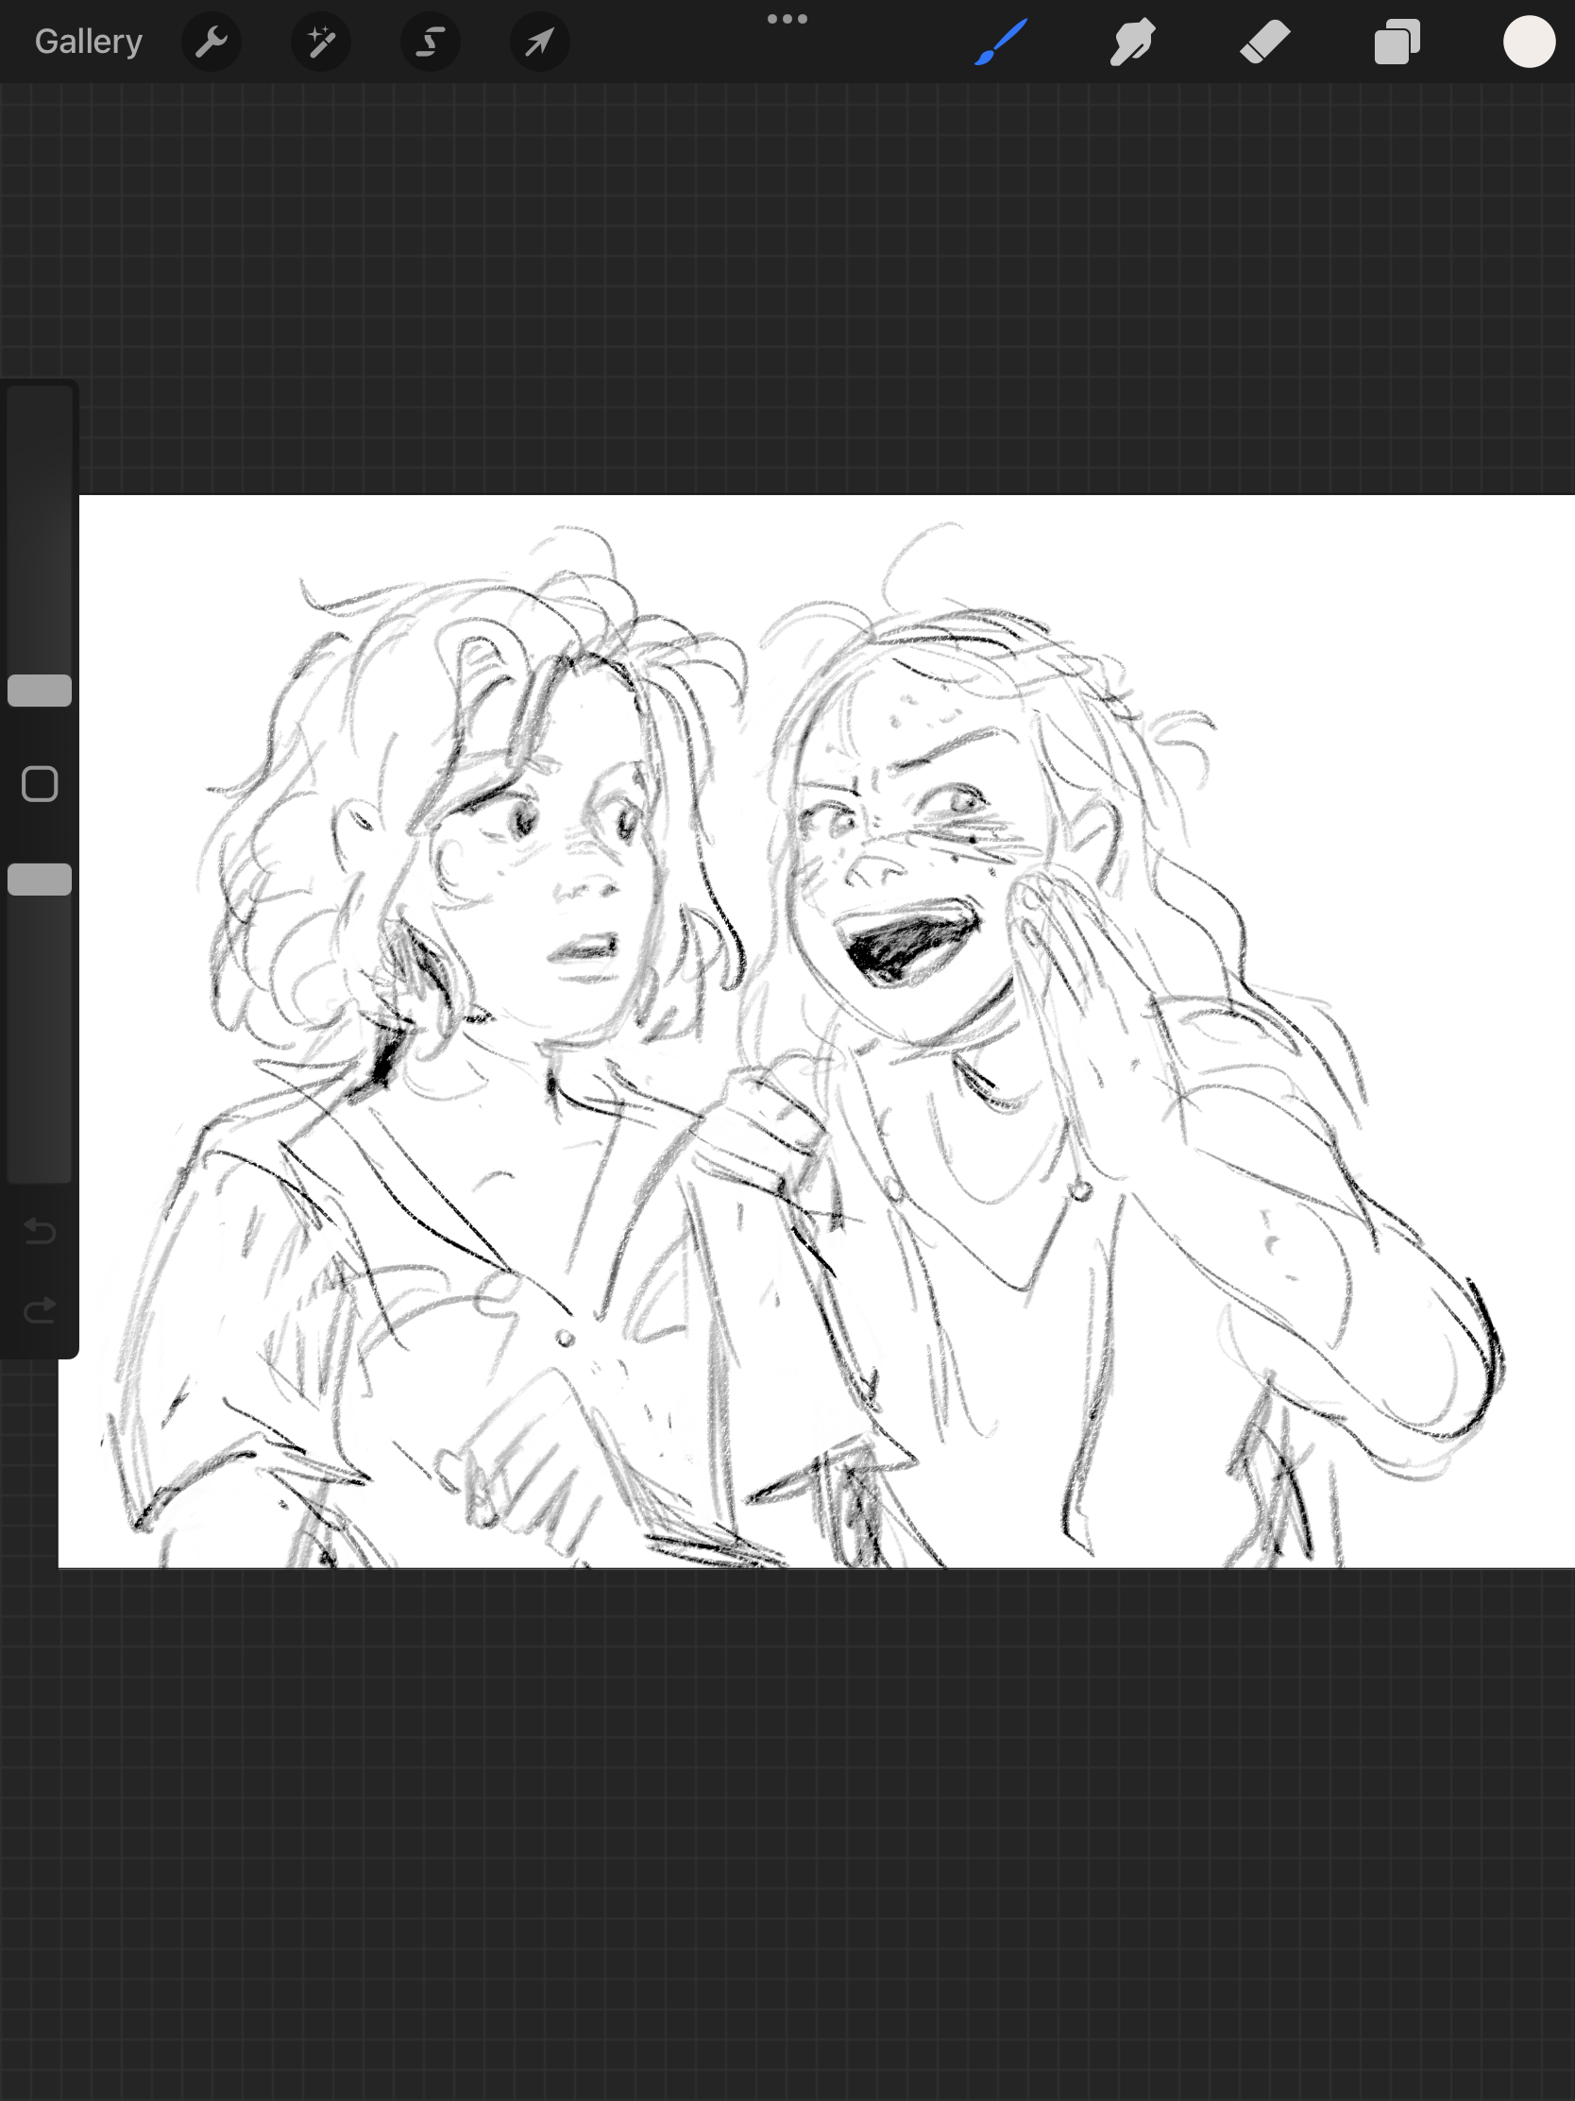Select the Smudge tool
This screenshot has height=2101, width=1575.
click(x=1132, y=42)
